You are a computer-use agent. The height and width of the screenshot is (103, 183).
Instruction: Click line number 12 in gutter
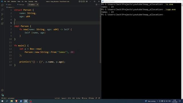tap(11, 46)
